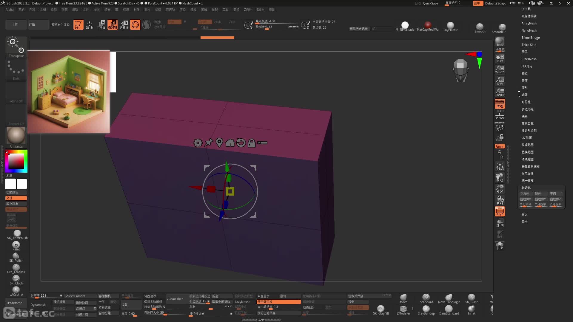
Task: Toggle the PolyF polyframe button
Action: [500, 211]
